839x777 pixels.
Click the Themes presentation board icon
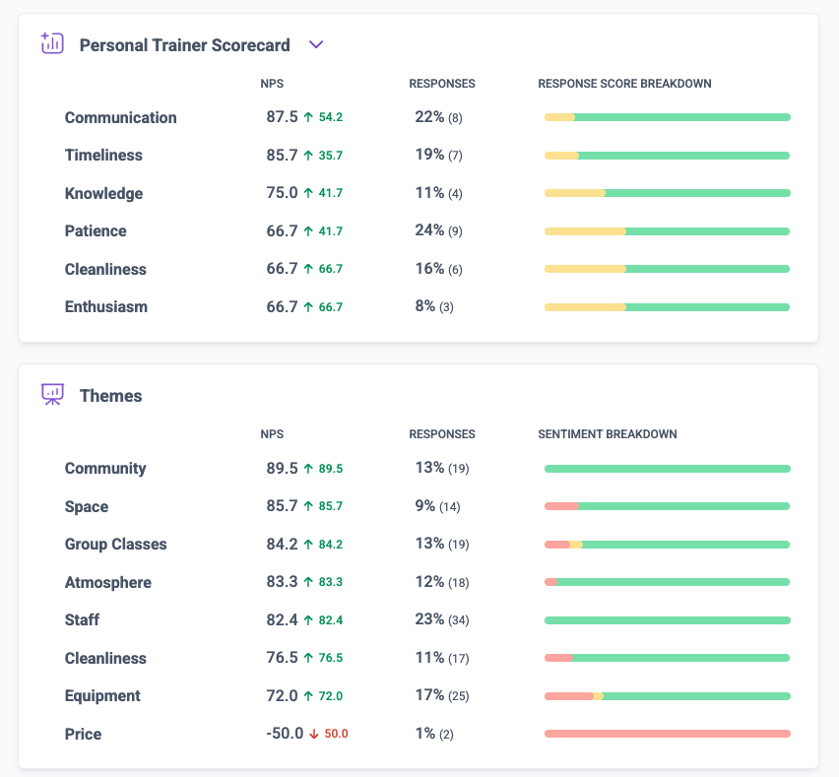click(x=52, y=394)
